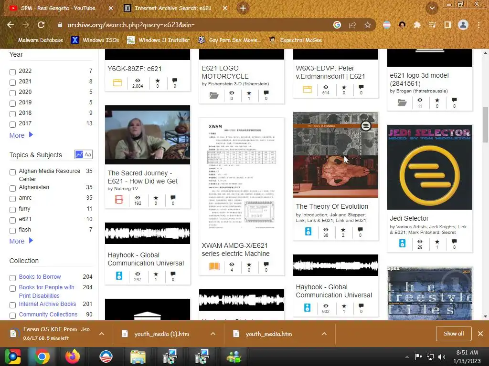Viewport: 489px width, 366px height.
Task: Check the Community Collections filter
Action: tap(12, 315)
